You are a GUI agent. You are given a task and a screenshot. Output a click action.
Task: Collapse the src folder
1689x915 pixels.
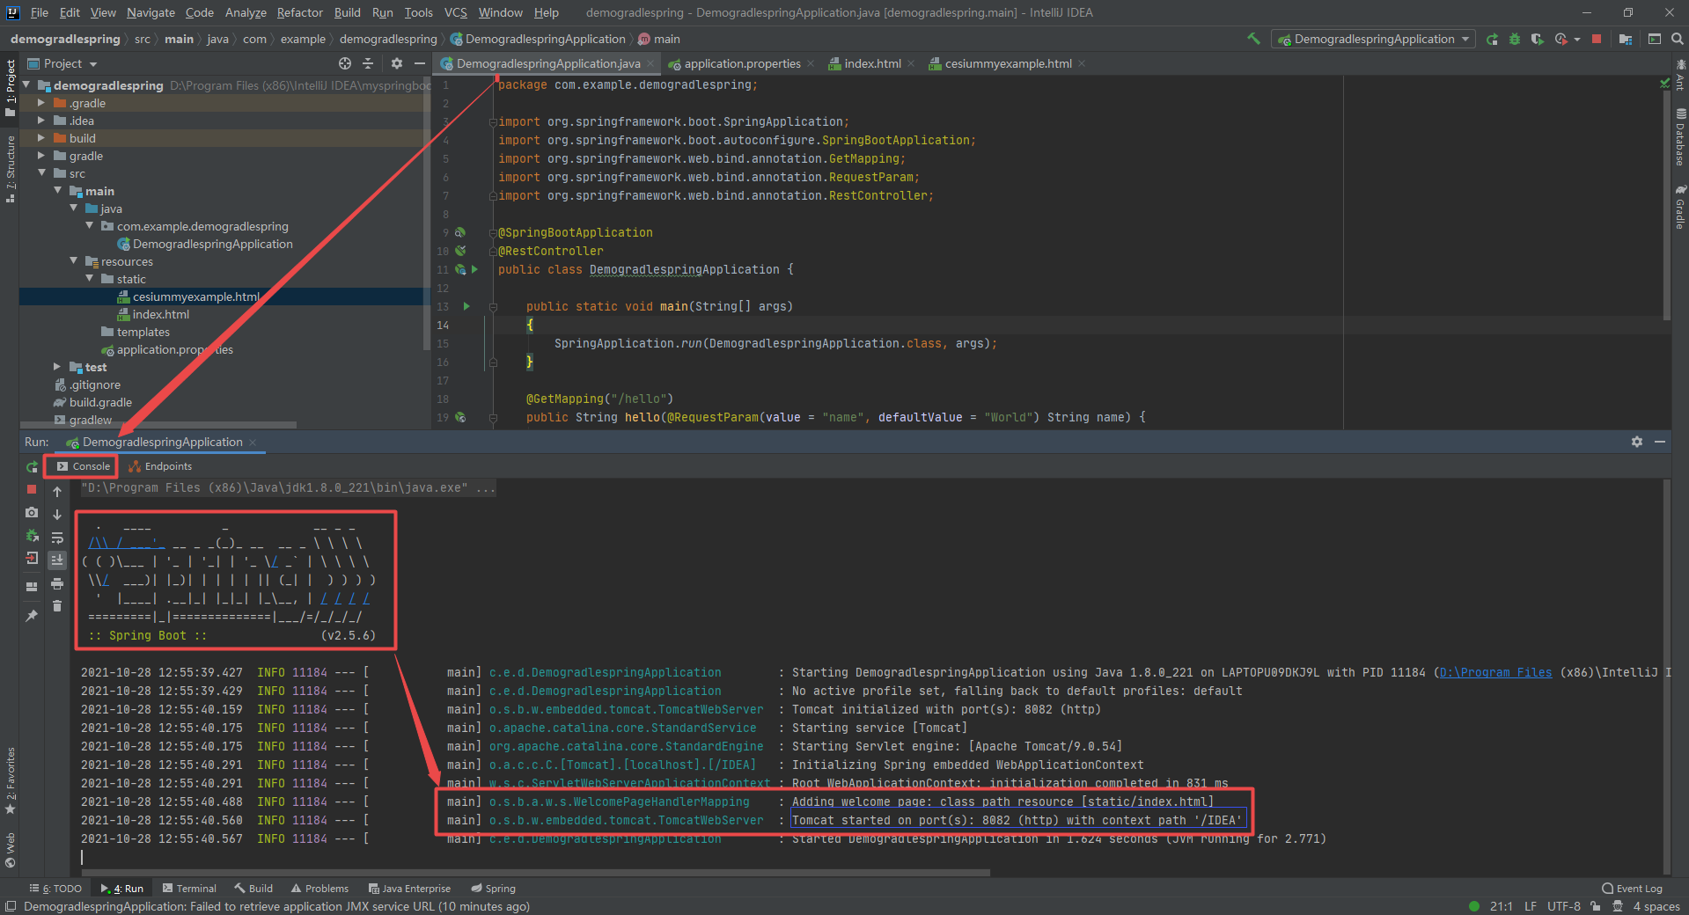pyautogui.click(x=40, y=173)
